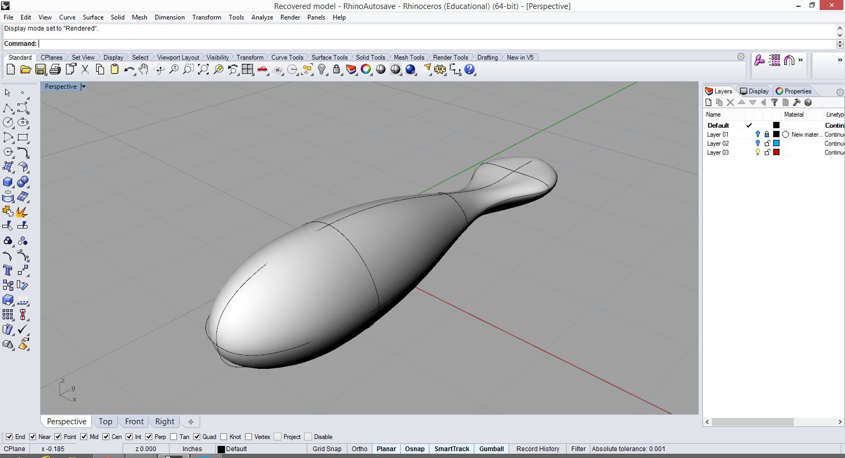This screenshot has height=458, width=845.
Task: Toggle Grid Snap in status bar
Action: [327, 449]
